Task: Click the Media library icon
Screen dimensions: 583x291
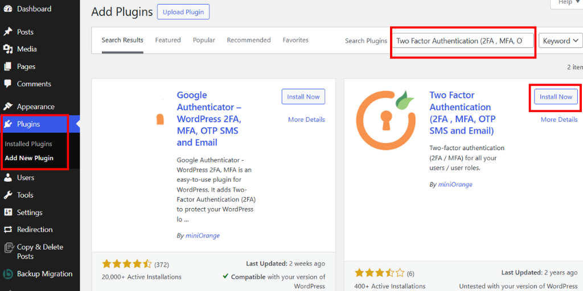Action: click(x=8, y=49)
